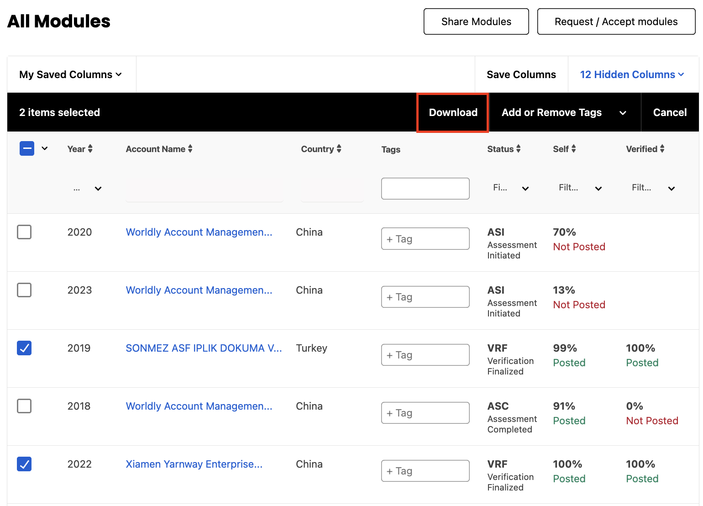Sort modules by Status column arrows
Screen dimensions: 703x506
pyautogui.click(x=518, y=149)
